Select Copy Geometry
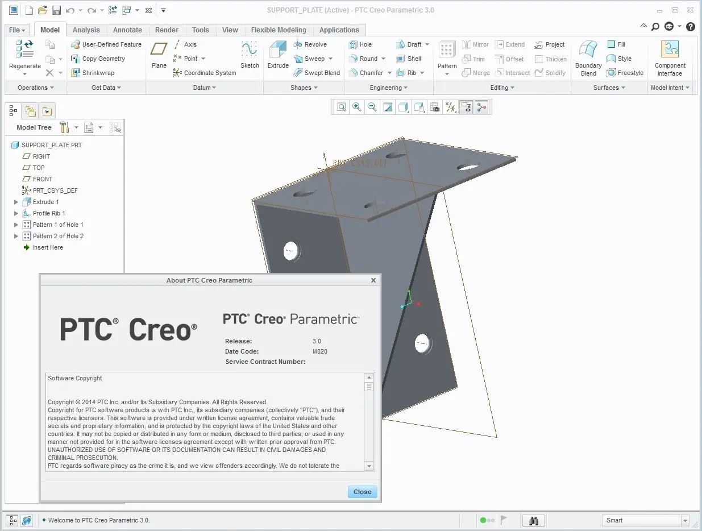 pos(98,59)
